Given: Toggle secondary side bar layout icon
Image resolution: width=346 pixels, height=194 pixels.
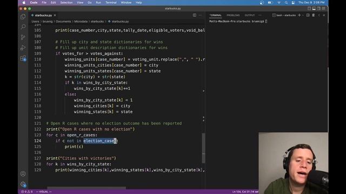Looking at the screenshot, I should pyautogui.click(x=318, y=9).
